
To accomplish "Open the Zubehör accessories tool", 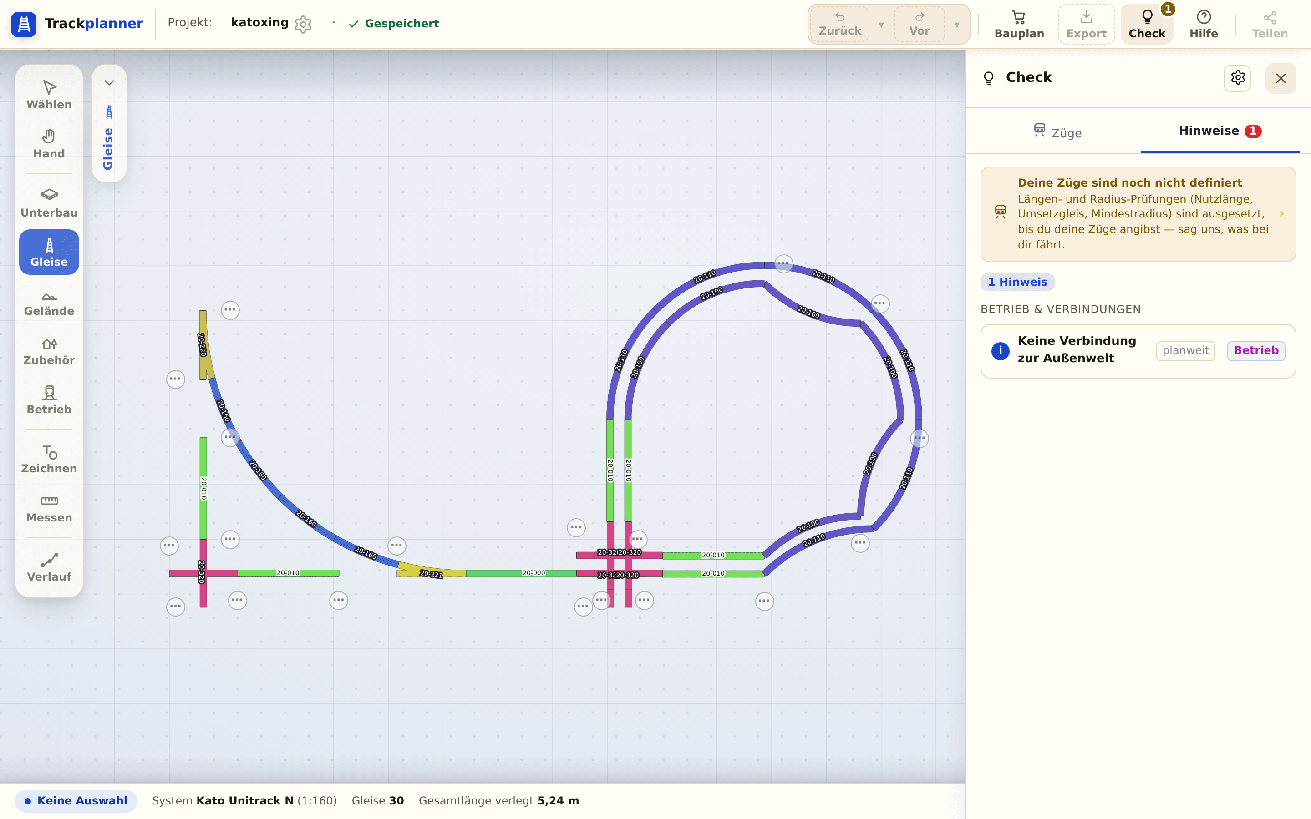I will [x=49, y=350].
